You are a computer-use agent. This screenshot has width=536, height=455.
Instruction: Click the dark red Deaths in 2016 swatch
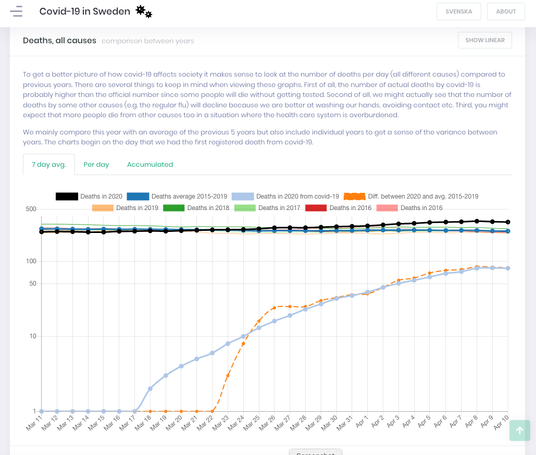[x=315, y=208]
